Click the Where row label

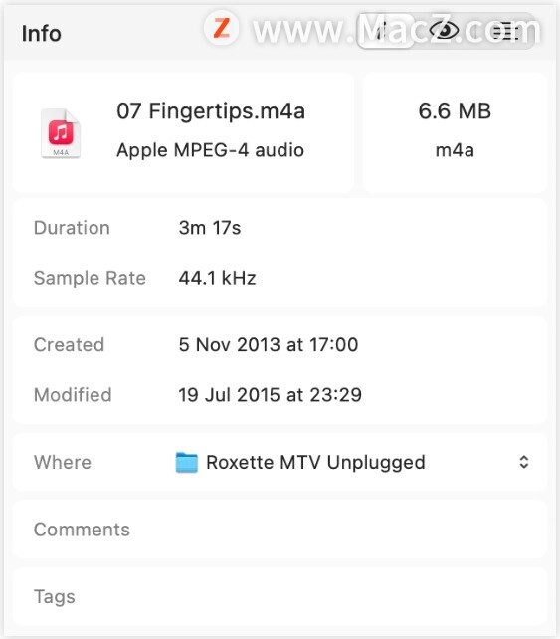63,462
